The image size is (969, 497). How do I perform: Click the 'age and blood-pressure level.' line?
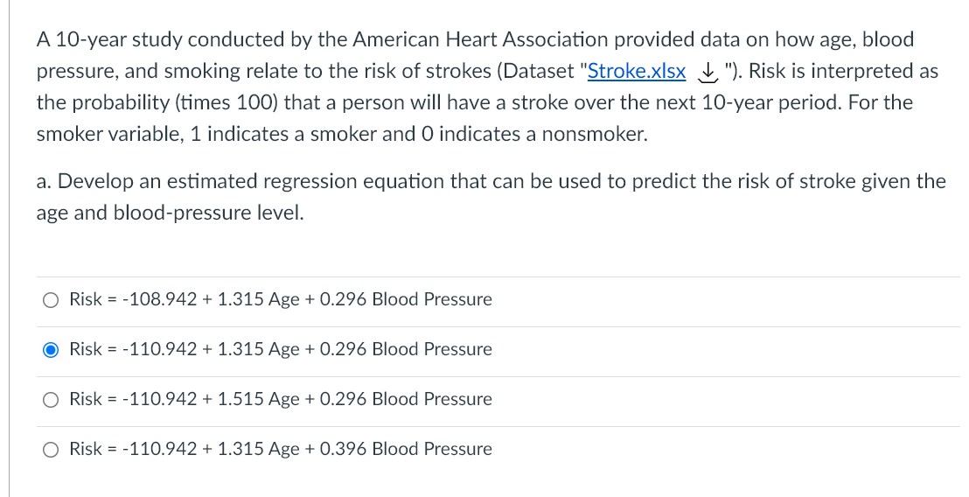[171, 213]
